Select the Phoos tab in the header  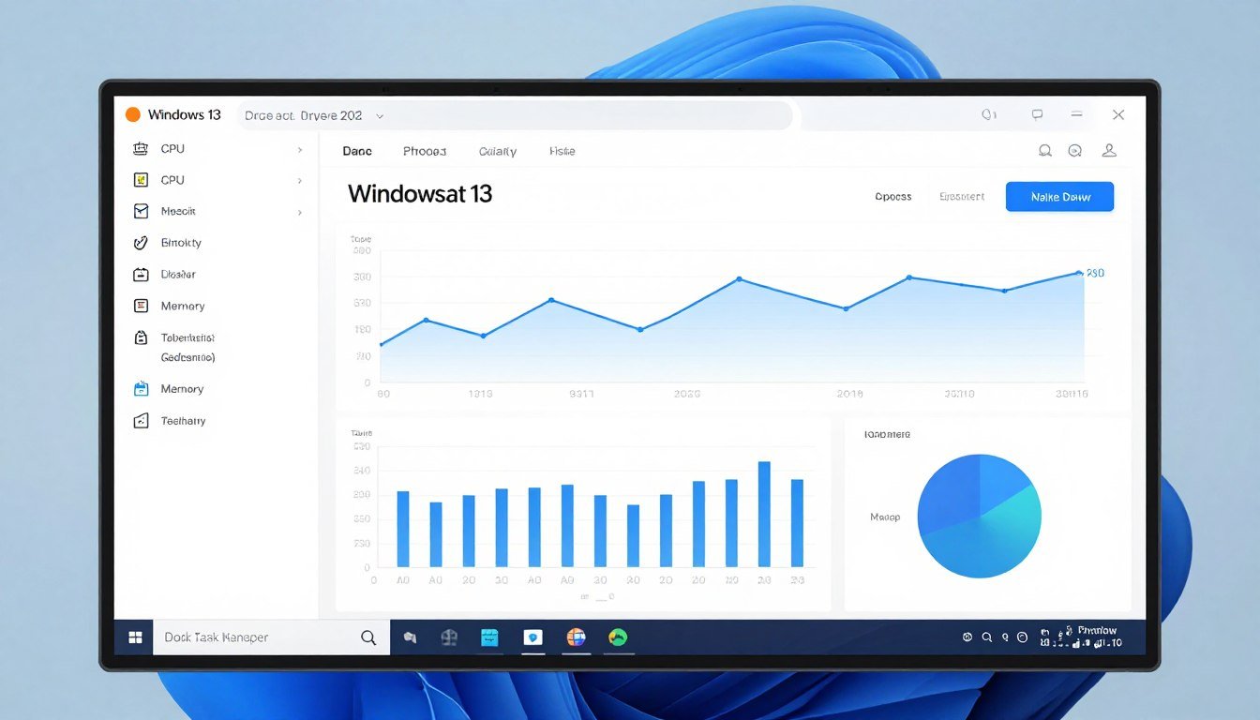pos(424,150)
